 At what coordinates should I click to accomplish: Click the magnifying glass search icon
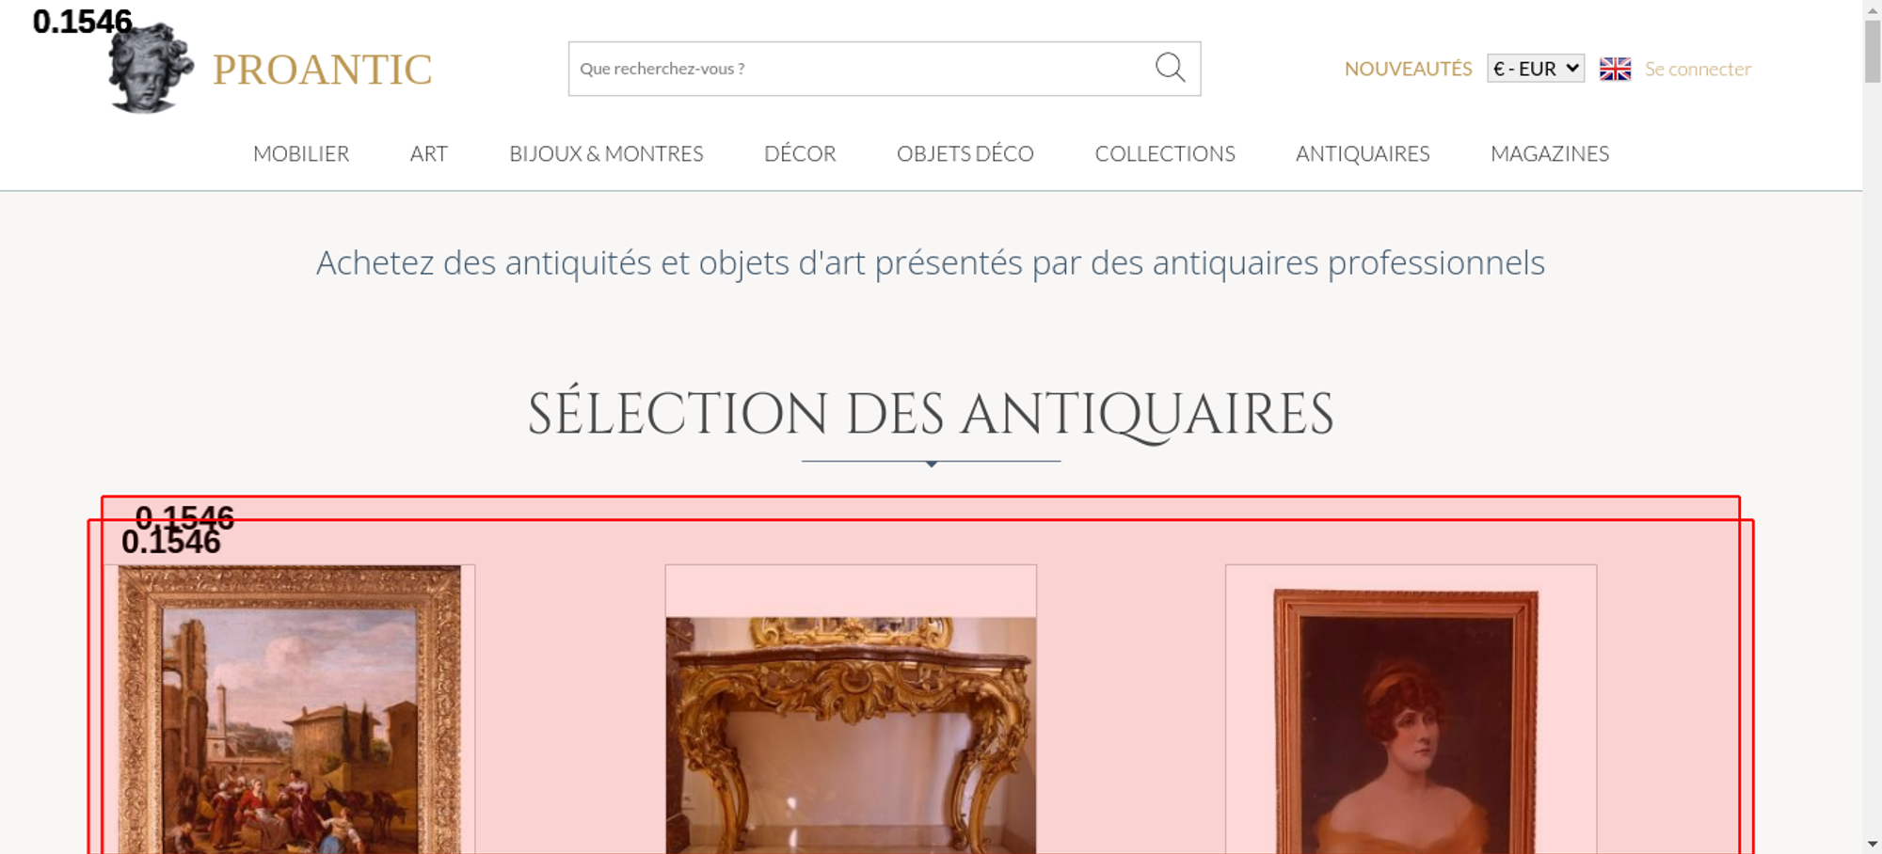(1170, 68)
